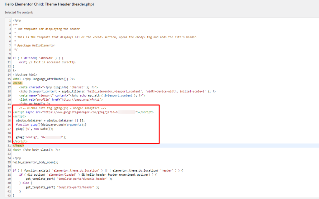Place cursor on the closing '</head>' tag
Viewport: 319px width, 199px height.
pos(18,146)
